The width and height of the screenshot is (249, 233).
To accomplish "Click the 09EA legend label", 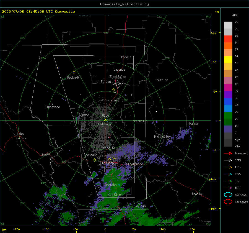I will coord(238,160).
